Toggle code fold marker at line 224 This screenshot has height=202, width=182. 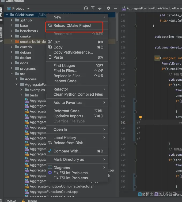[x=135, y=26]
